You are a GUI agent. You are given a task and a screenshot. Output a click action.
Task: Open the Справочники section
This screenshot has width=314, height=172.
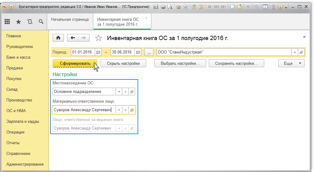18,154
